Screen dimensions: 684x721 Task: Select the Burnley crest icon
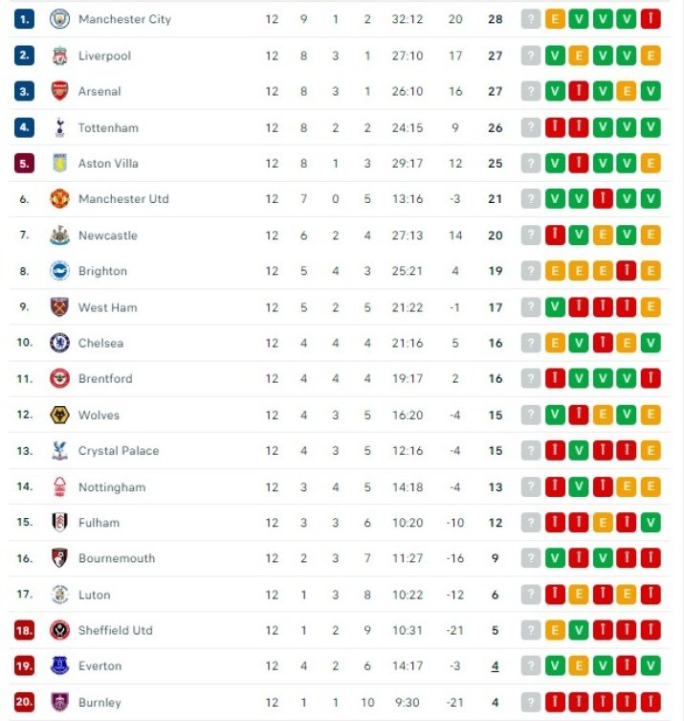[x=59, y=702]
